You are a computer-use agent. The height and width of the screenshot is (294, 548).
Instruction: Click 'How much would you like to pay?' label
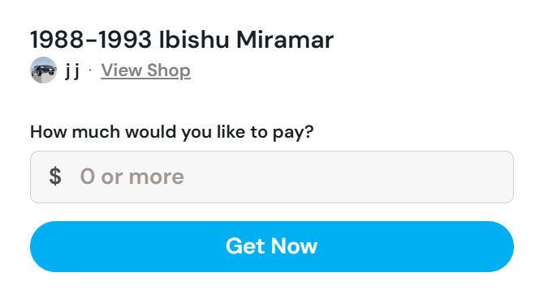pyautogui.click(x=172, y=132)
